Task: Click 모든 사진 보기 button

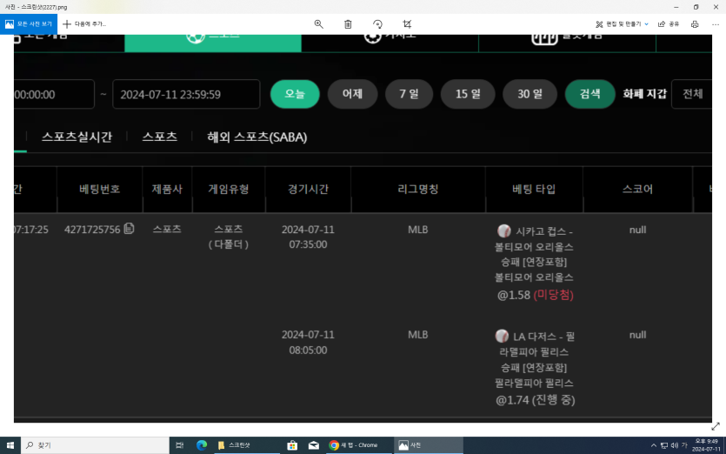Action: pos(29,24)
